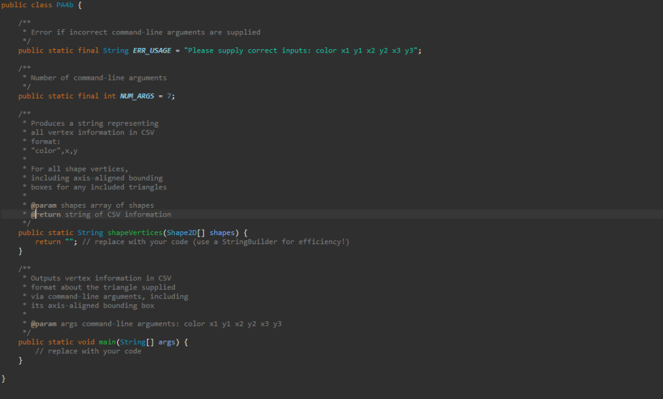Screen dimensions: 663x399
Task: Click the "// replace with your code" line in main
Action: coord(88,351)
